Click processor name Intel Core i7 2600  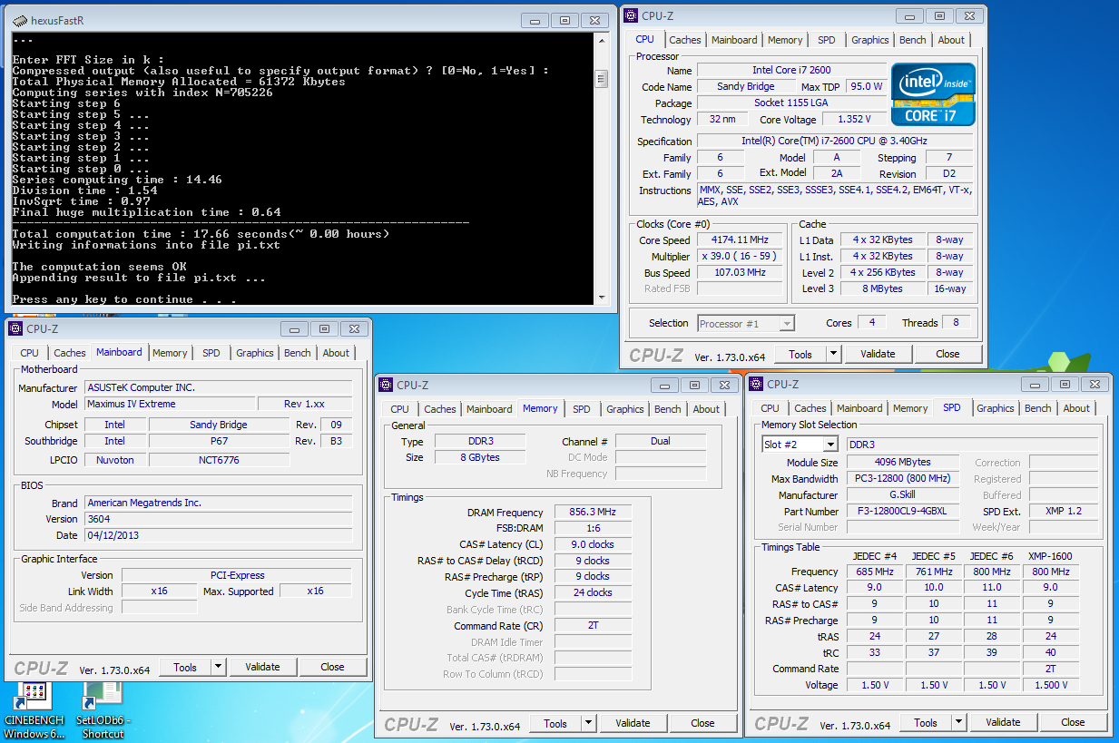791,70
